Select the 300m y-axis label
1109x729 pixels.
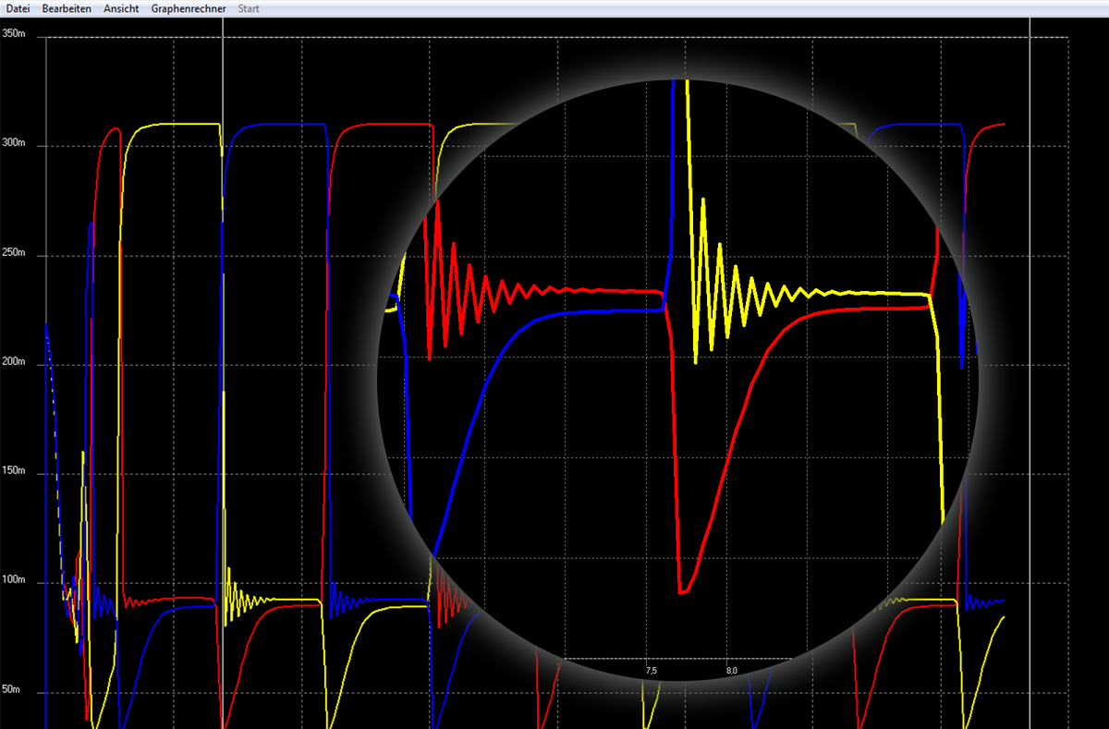pyautogui.click(x=14, y=144)
